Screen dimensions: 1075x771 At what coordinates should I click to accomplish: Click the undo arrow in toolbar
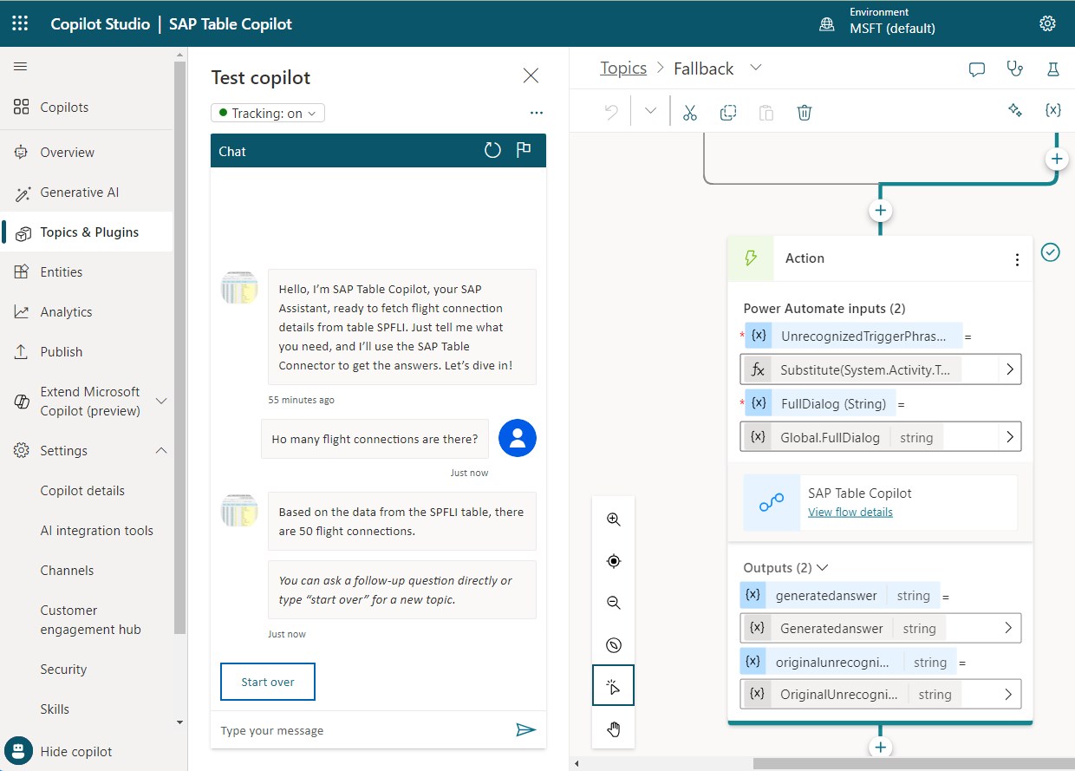coord(611,112)
